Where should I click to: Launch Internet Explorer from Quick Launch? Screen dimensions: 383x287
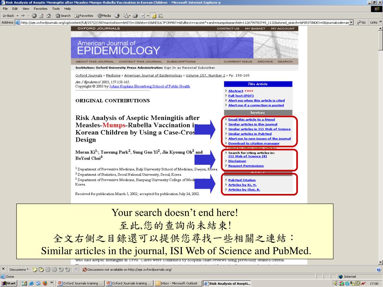(31, 283)
